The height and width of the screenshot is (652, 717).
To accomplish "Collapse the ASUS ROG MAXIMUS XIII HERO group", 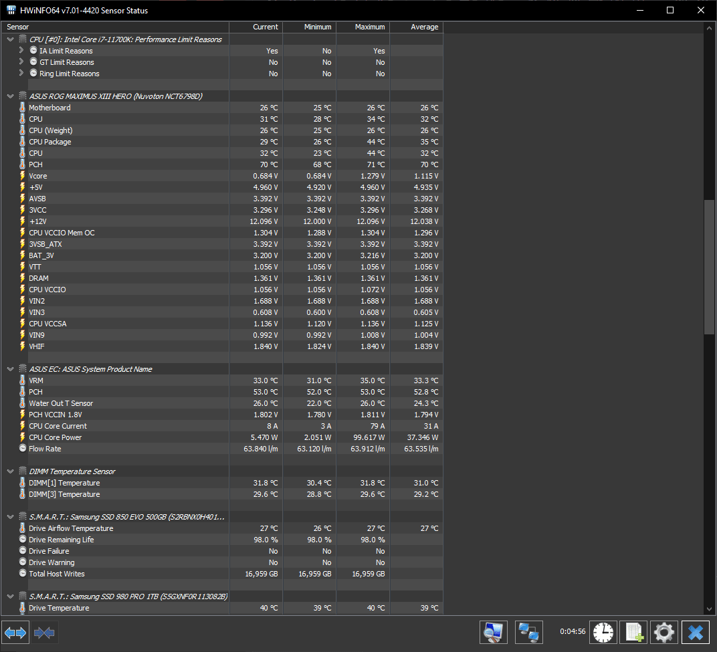I will (11, 96).
